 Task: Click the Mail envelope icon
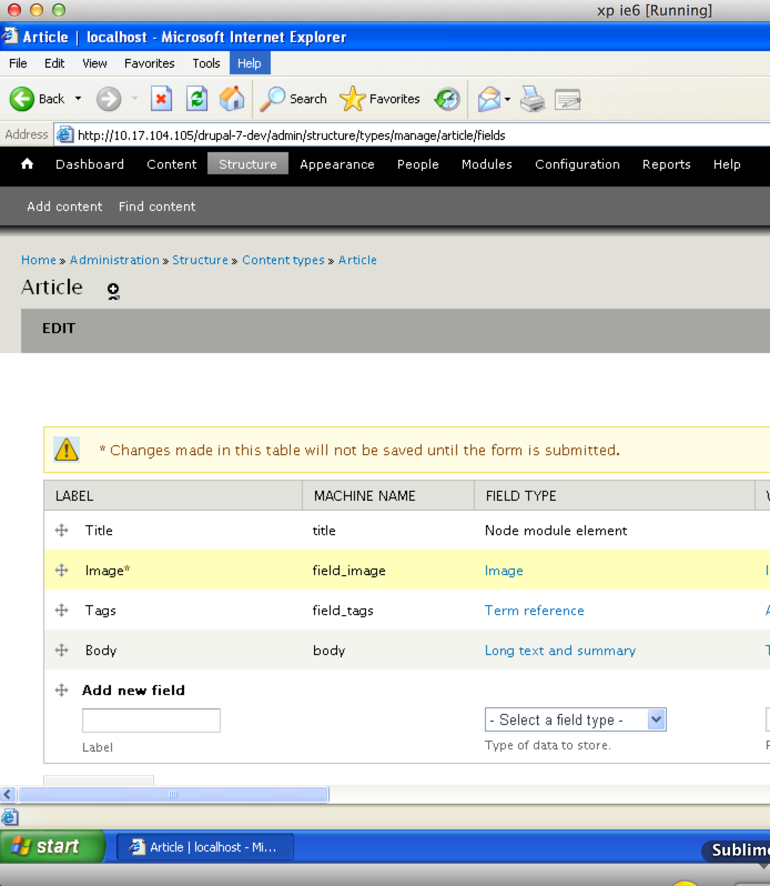pyautogui.click(x=489, y=99)
